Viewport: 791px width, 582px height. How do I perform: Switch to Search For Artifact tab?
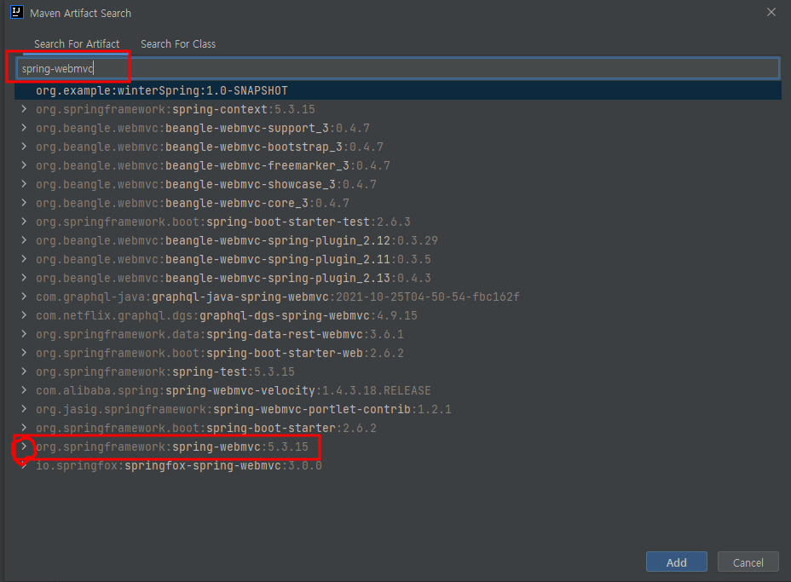(x=77, y=43)
